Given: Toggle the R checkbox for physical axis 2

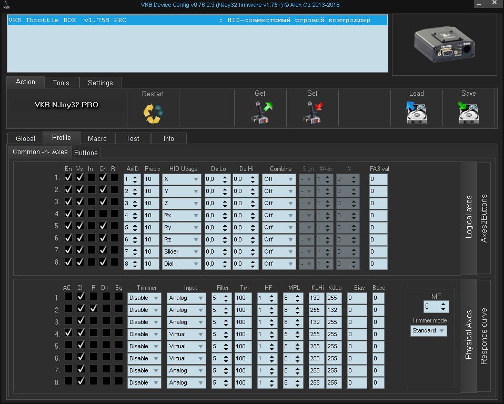Looking at the screenshot, I should pyautogui.click(x=94, y=308).
